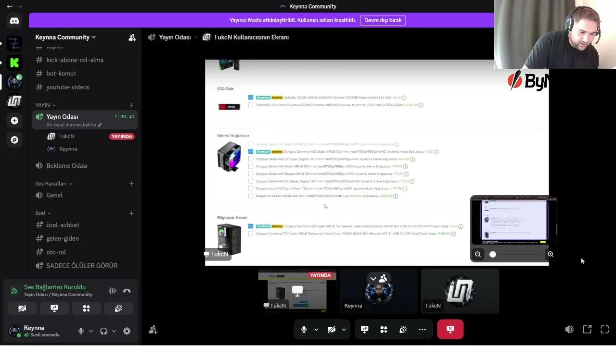Mute microphone in user panel
Screen dimensions: 616x346
coord(81,331)
